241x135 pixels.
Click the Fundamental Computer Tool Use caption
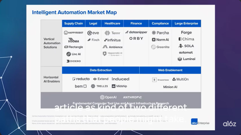(121, 103)
